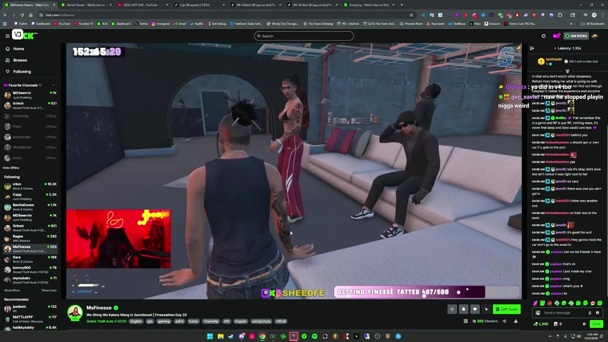Click the report warning triangle icon
608x342 pixels.
click(515, 322)
